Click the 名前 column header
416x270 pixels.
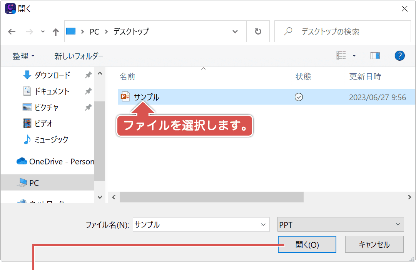click(128, 76)
